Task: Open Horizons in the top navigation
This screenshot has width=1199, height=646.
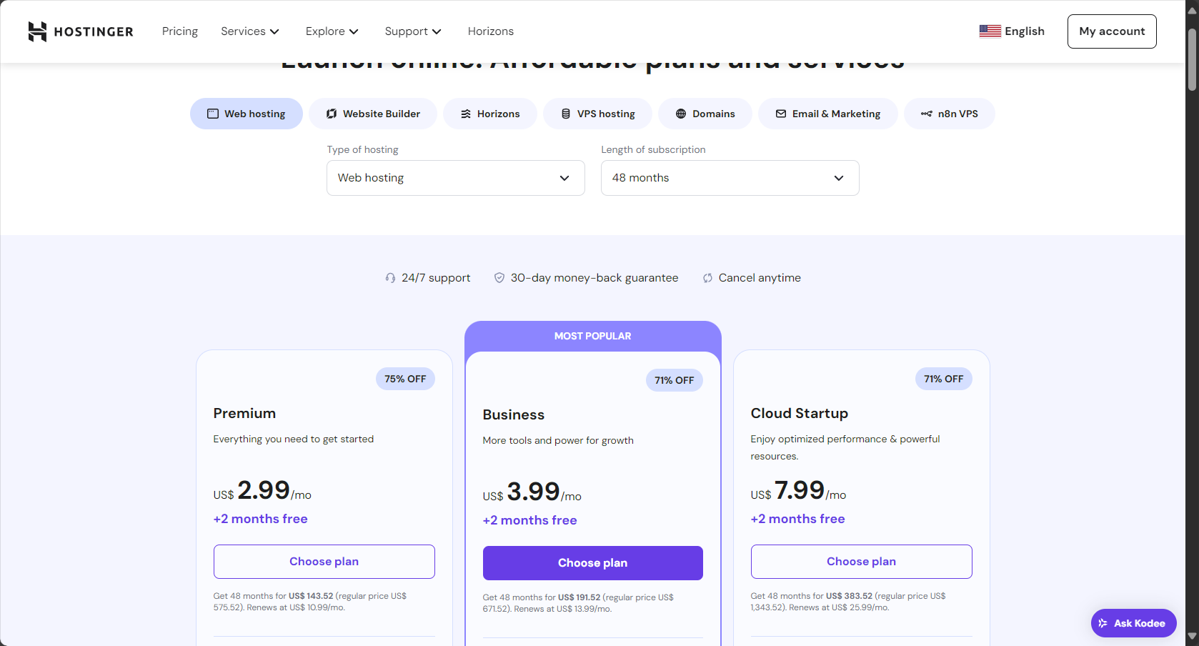Action: [491, 31]
